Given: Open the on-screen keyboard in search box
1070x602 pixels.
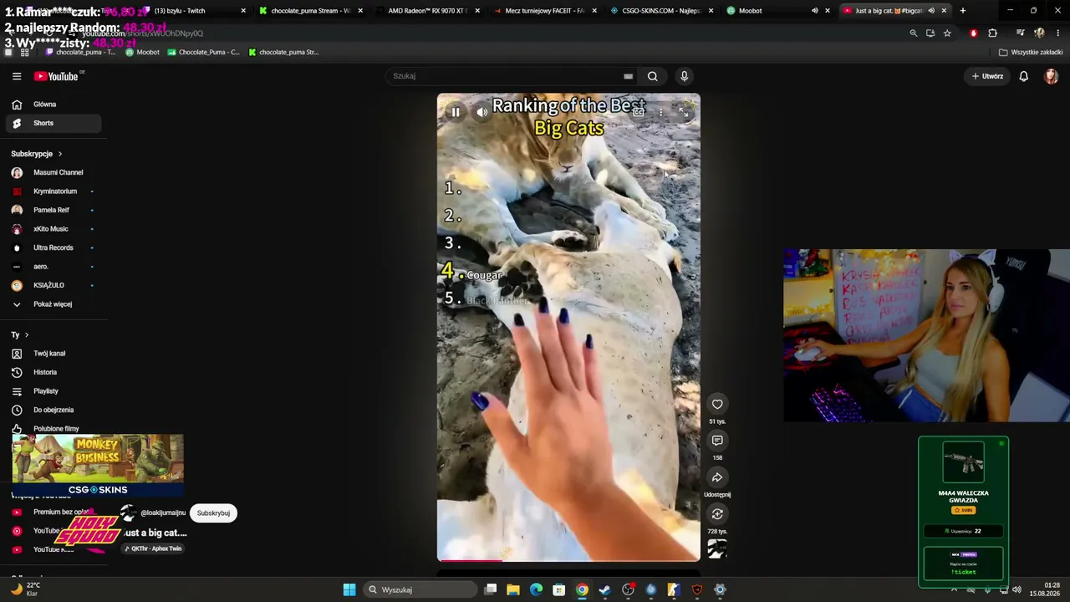Looking at the screenshot, I should (x=628, y=76).
